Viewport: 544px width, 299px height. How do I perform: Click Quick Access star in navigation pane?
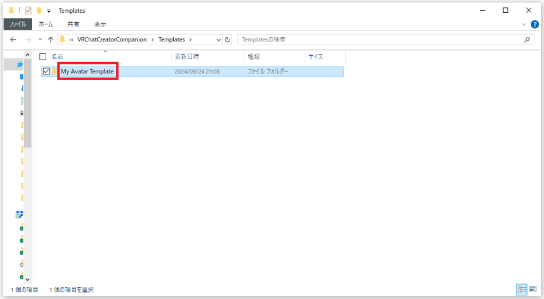point(20,64)
